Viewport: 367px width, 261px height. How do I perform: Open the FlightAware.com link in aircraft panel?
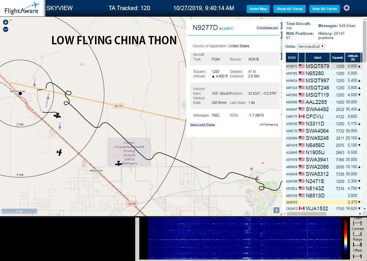coord(267,28)
